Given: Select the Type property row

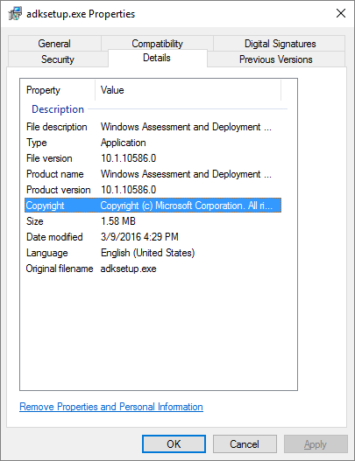Looking at the screenshot, I should click(153, 143).
